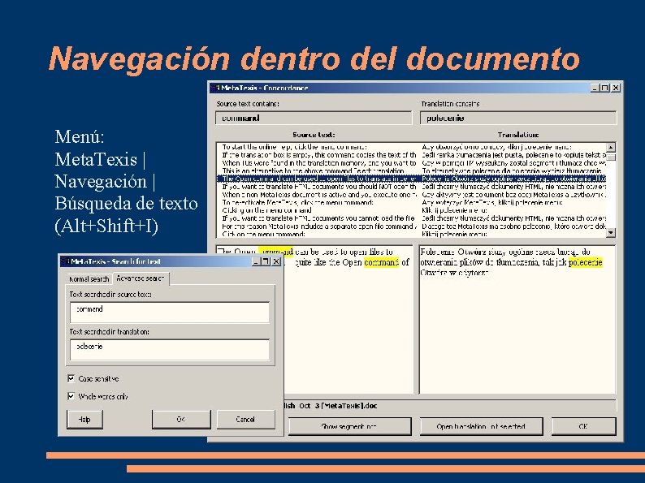Click the source text search field containing 'command'

[170, 313]
